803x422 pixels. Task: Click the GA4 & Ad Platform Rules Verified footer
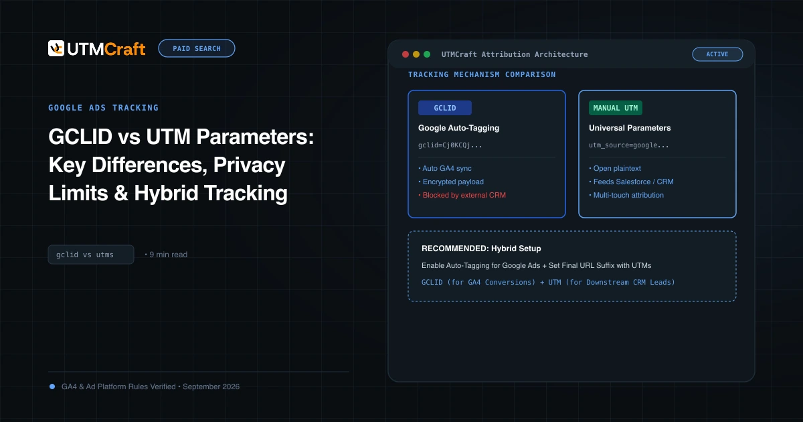151,386
